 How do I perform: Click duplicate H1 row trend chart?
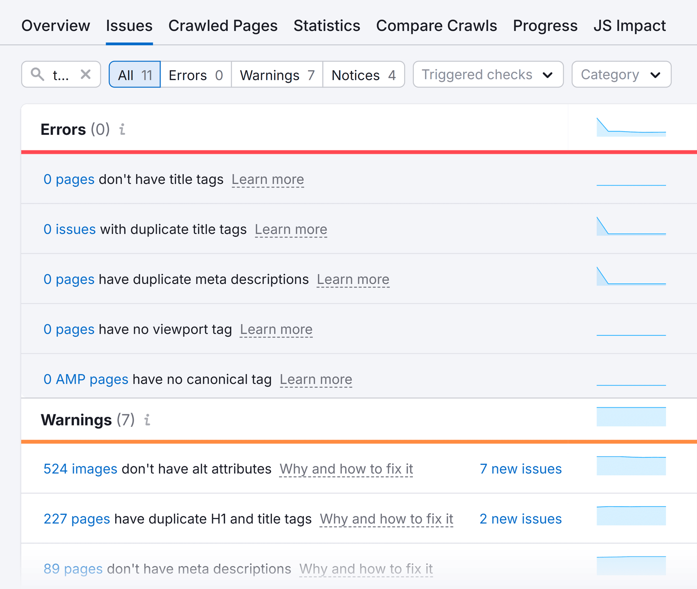pos(631,516)
